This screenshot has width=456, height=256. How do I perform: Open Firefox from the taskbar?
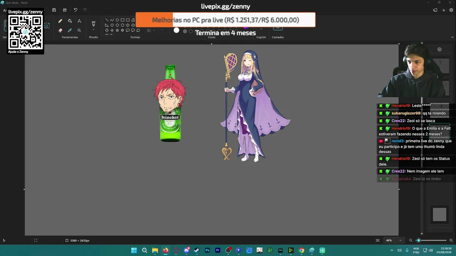(x=165, y=250)
